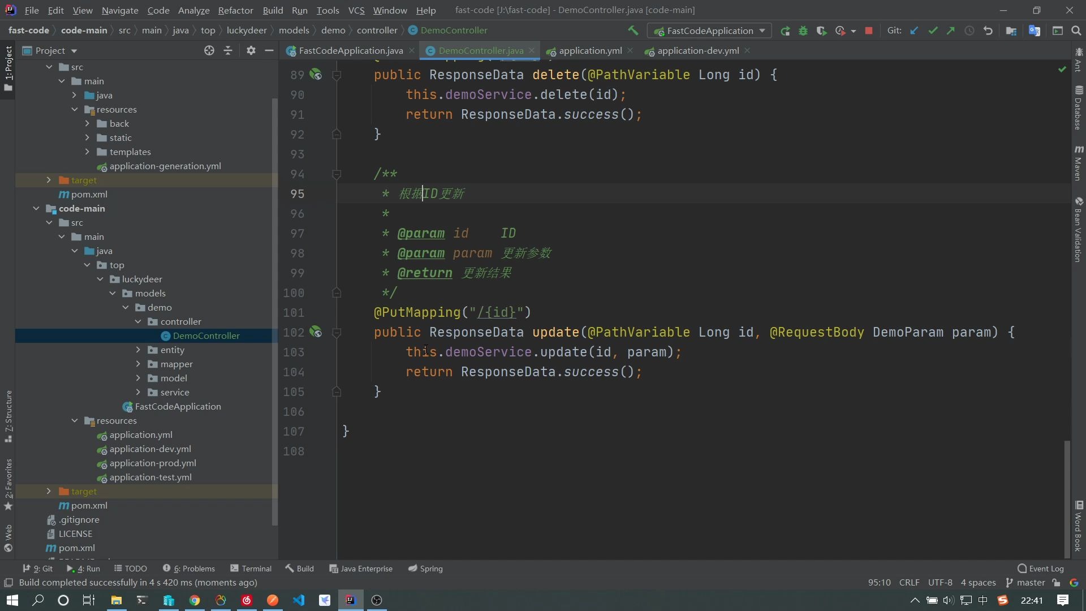Click the Git push/checkmark icon

tap(932, 30)
